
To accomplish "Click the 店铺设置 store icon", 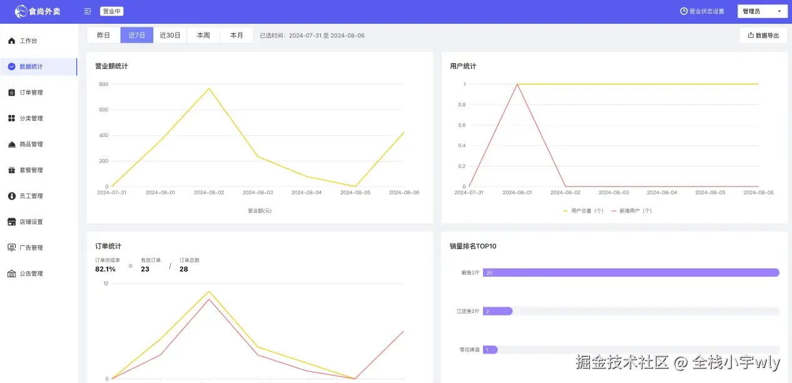I will point(11,222).
